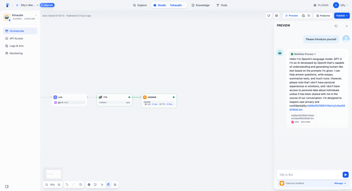Add a new block with plus icon
352x191 pixels.
89,184
